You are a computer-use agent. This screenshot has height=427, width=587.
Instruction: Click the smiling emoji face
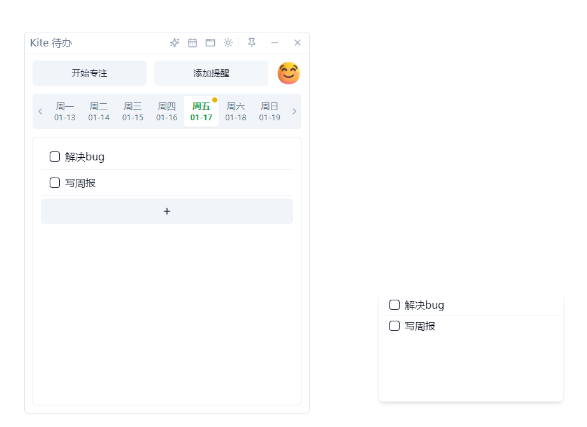[x=289, y=73]
